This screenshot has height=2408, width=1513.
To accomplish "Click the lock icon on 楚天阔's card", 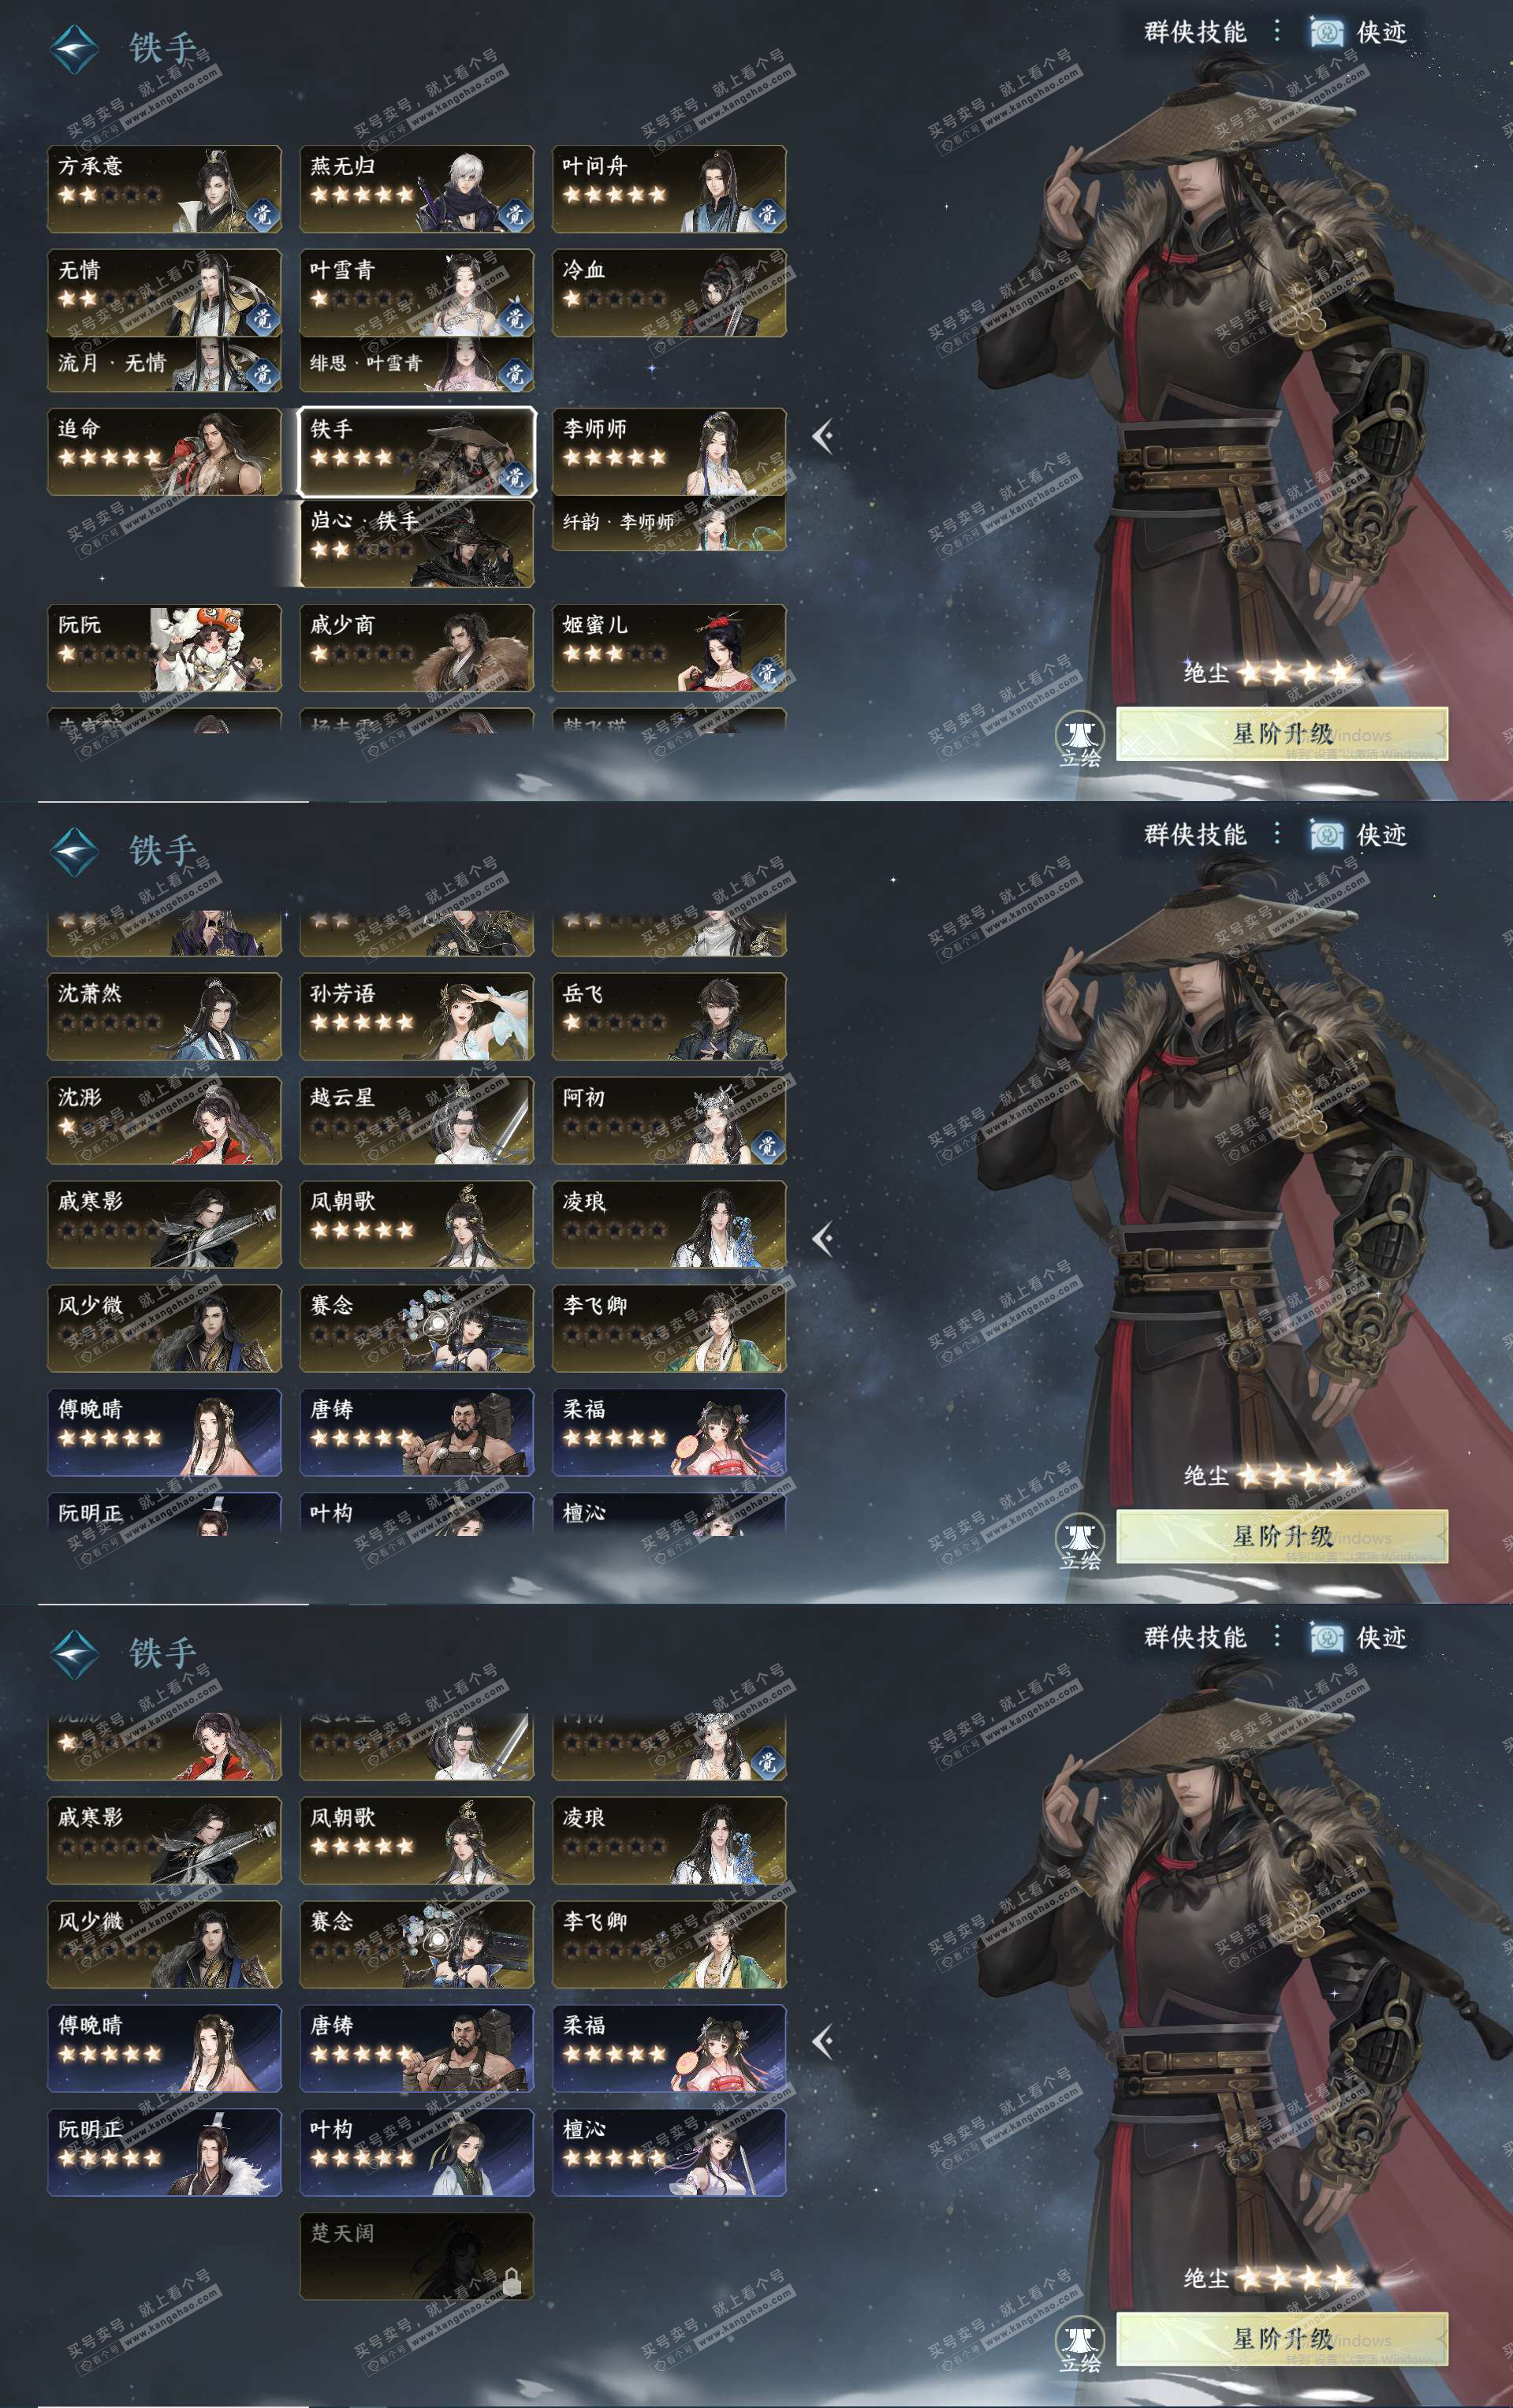I will point(511,2282).
